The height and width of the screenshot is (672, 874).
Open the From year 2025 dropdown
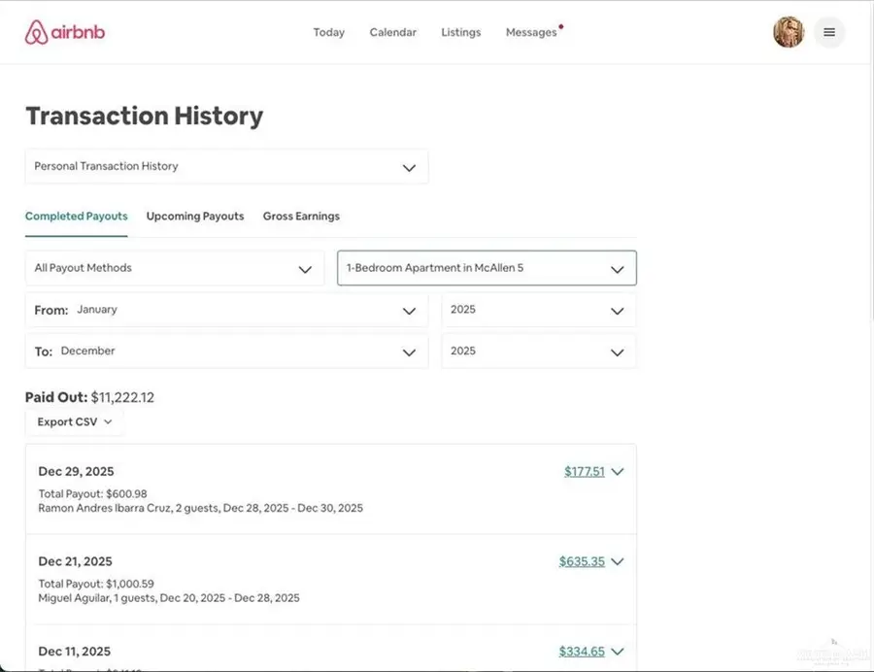(538, 310)
